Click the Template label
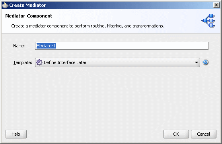 pyautogui.click(x=23, y=62)
